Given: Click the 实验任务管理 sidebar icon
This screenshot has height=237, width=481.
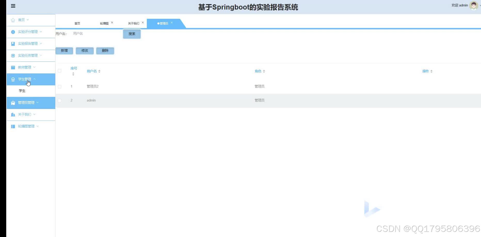Looking at the screenshot, I should coord(13,55).
